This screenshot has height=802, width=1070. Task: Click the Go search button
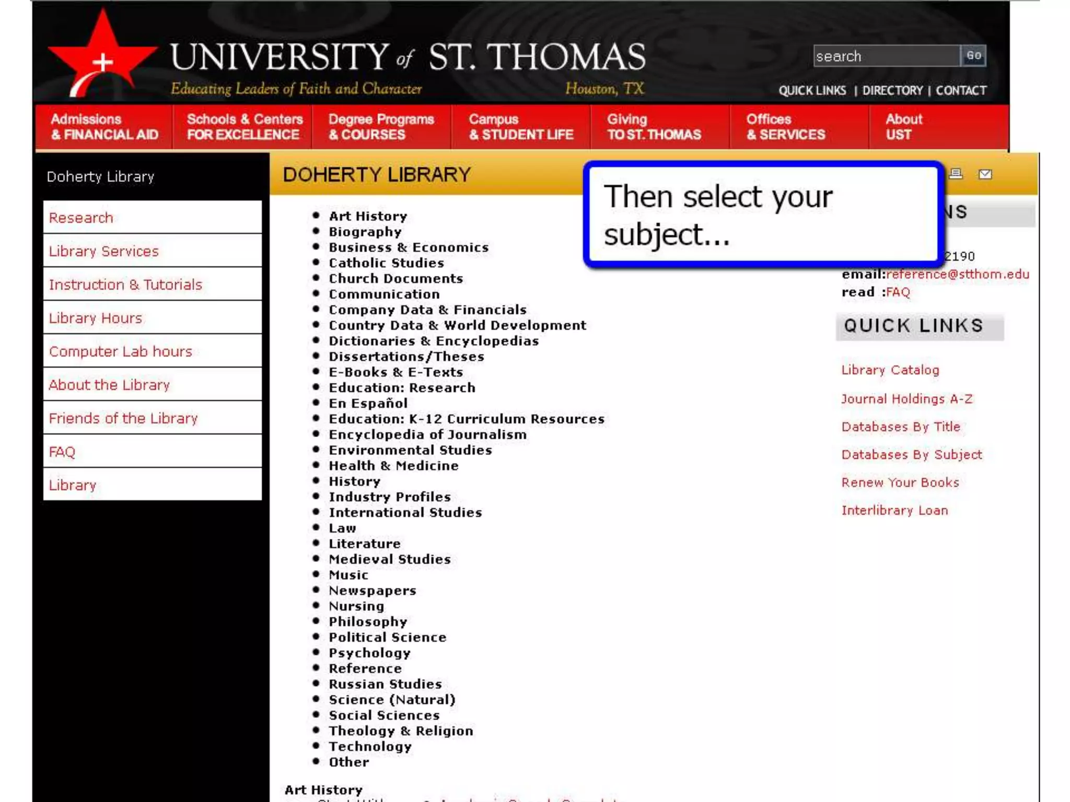973,56
